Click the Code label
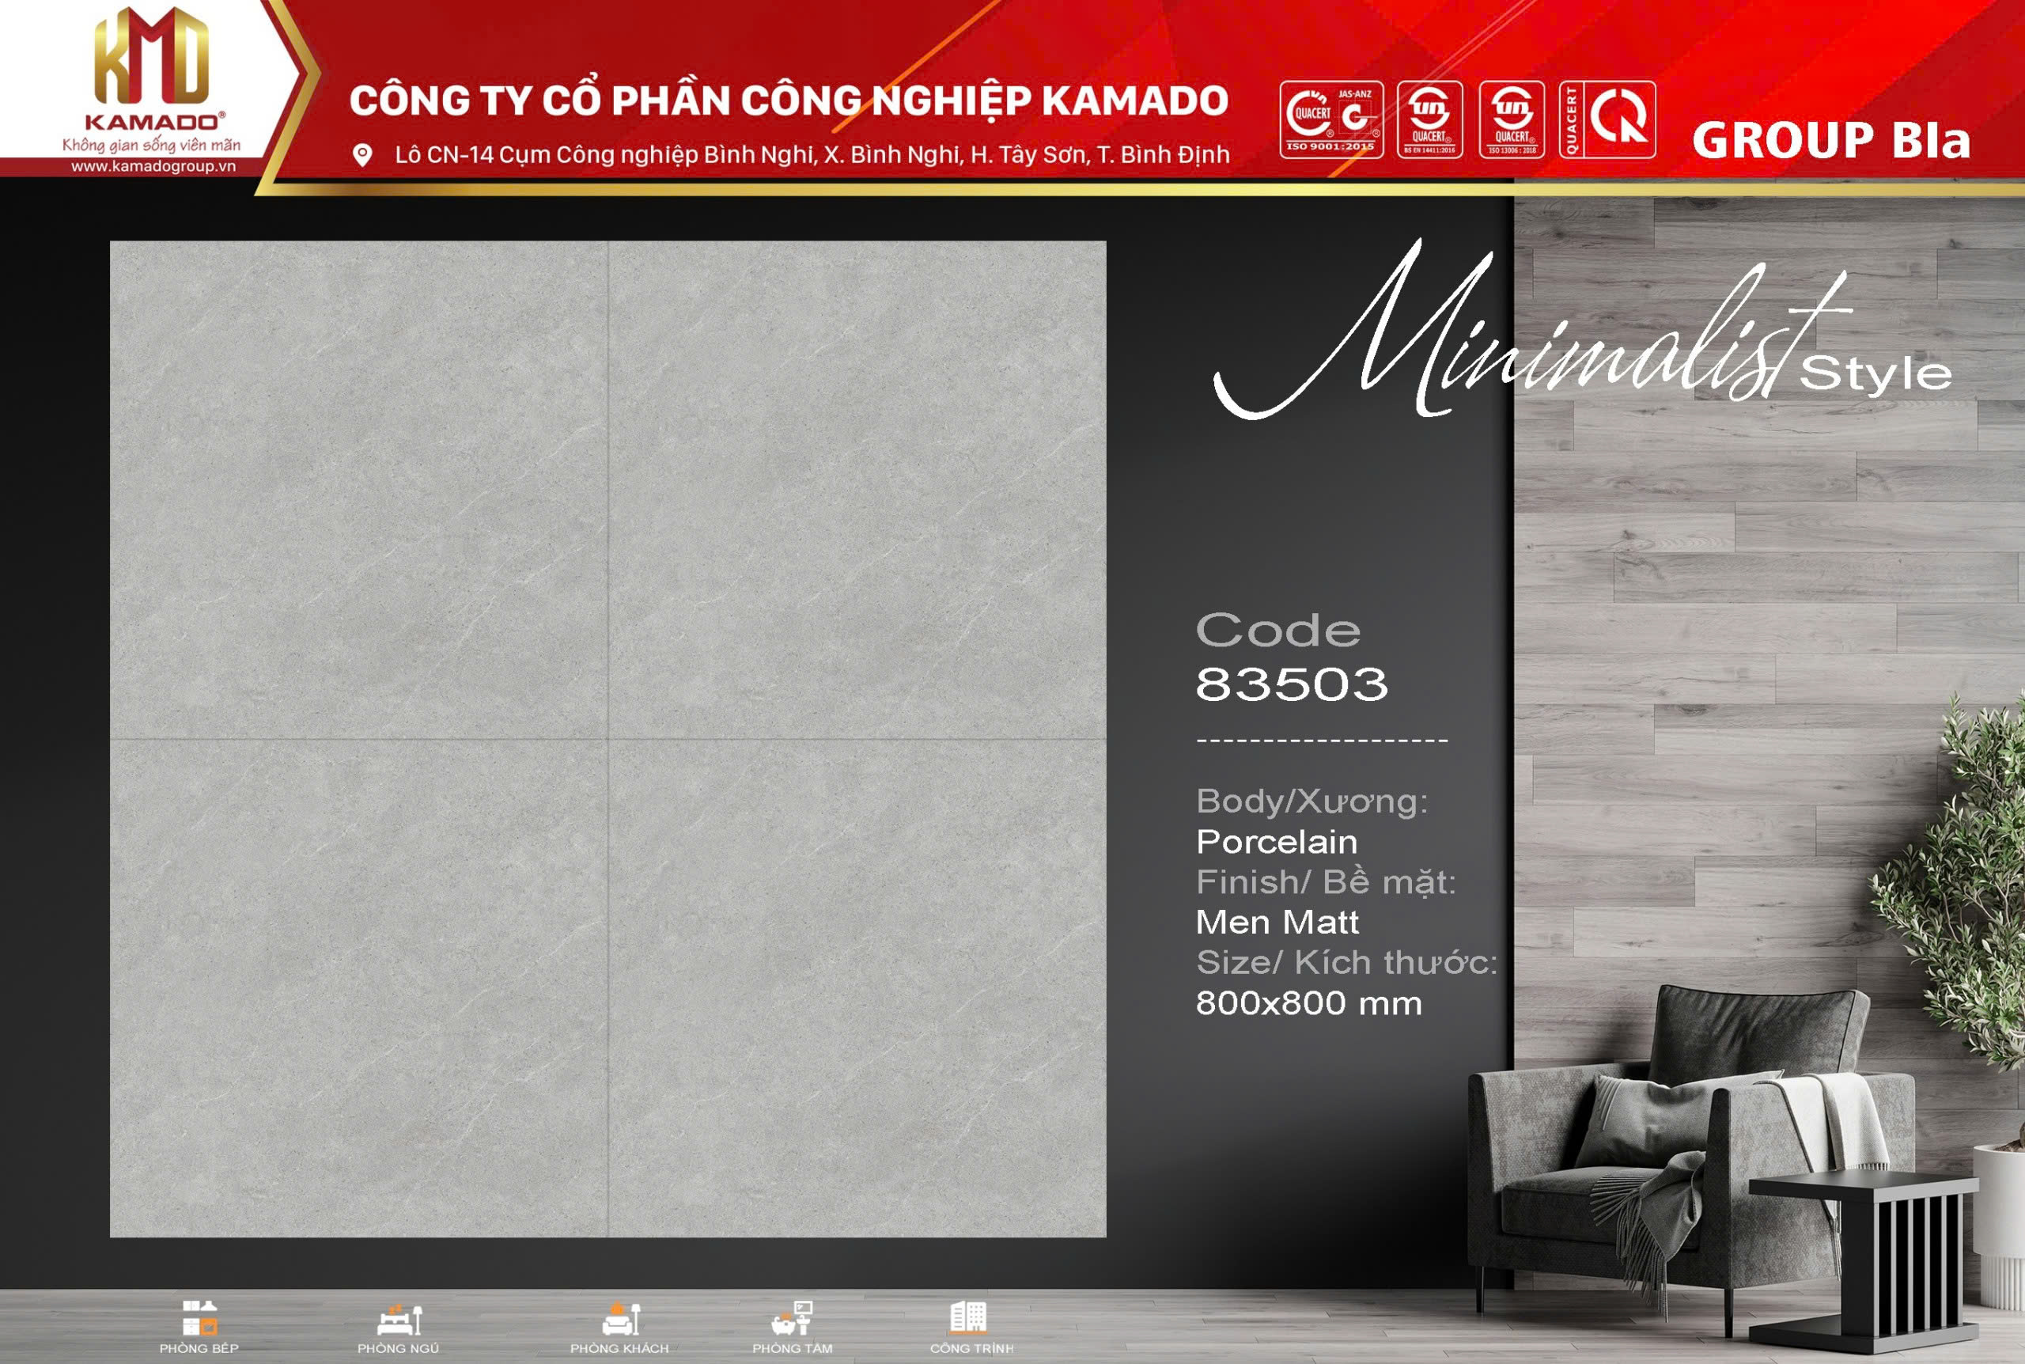This screenshot has height=1364, width=2025. coord(1278,629)
